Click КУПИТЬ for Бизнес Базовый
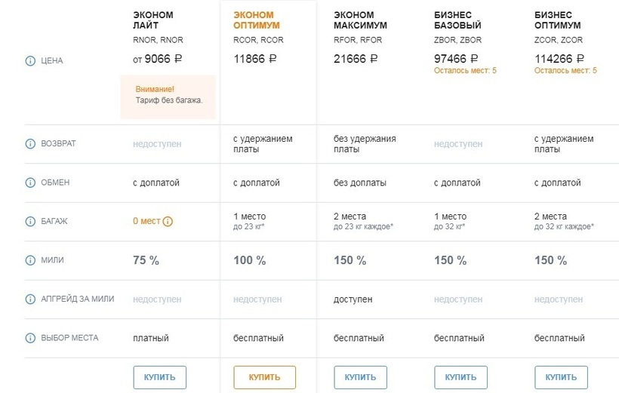The height and width of the screenshot is (393, 619). (460, 377)
